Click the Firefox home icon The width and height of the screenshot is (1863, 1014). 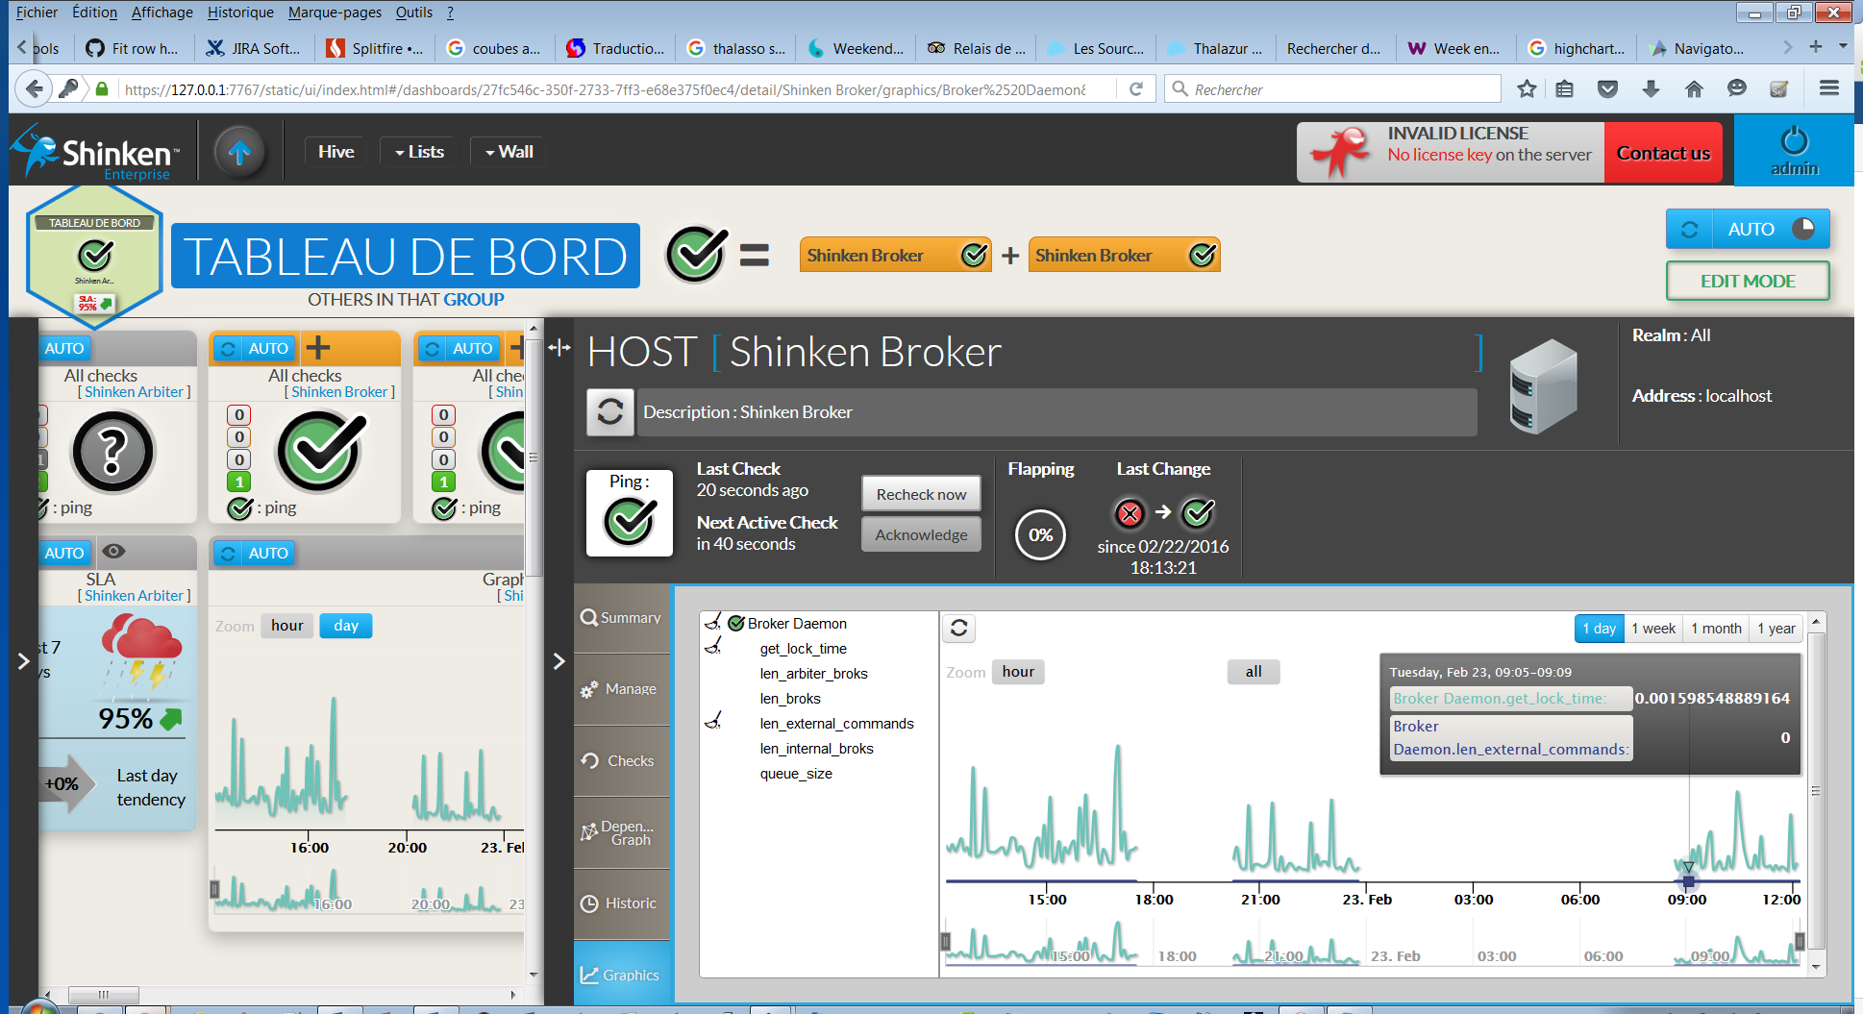tap(1694, 89)
